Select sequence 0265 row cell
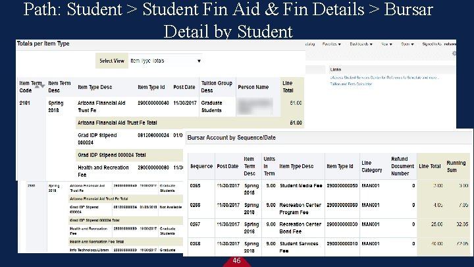 196,185
